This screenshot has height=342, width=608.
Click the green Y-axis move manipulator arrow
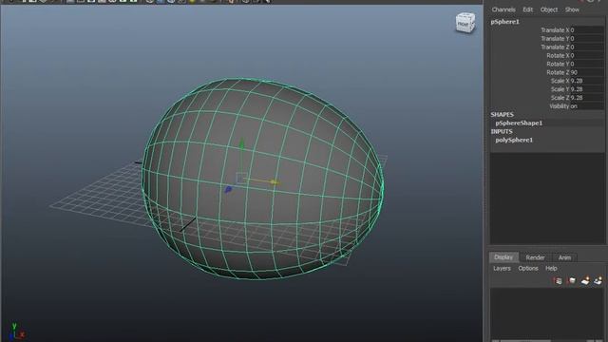(x=241, y=144)
